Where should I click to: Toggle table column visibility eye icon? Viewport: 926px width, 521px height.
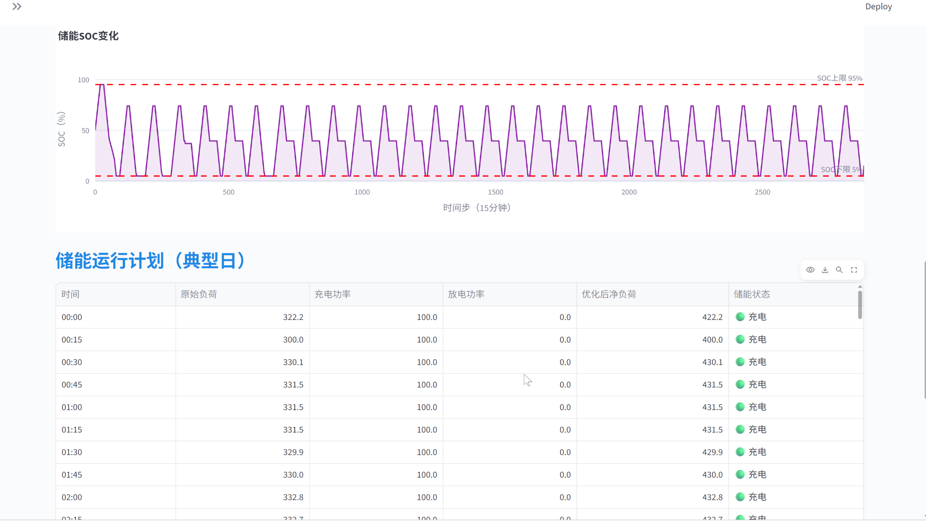pyautogui.click(x=810, y=270)
